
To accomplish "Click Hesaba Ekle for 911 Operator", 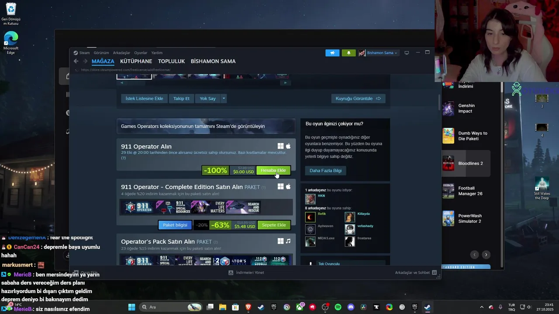I will [273, 171].
